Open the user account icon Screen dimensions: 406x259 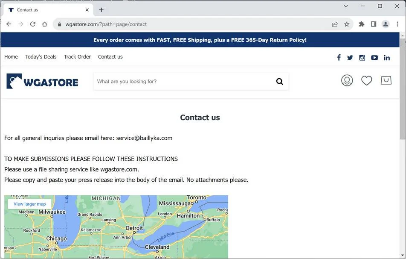[x=347, y=80]
